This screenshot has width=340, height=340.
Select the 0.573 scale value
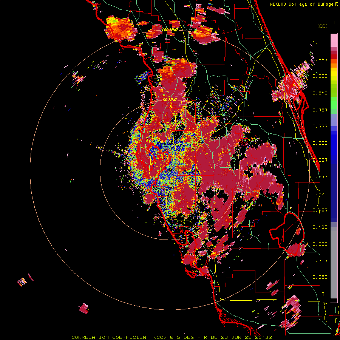pos(320,177)
